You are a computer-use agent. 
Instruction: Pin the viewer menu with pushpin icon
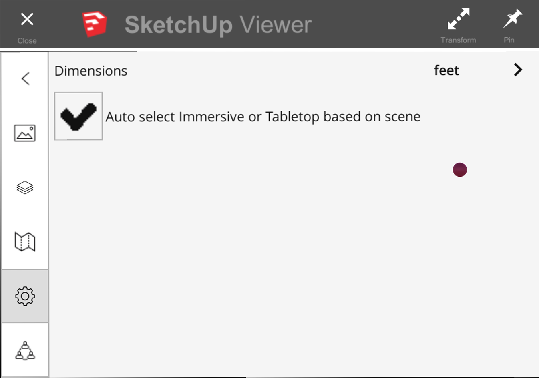click(x=512, y=18)
